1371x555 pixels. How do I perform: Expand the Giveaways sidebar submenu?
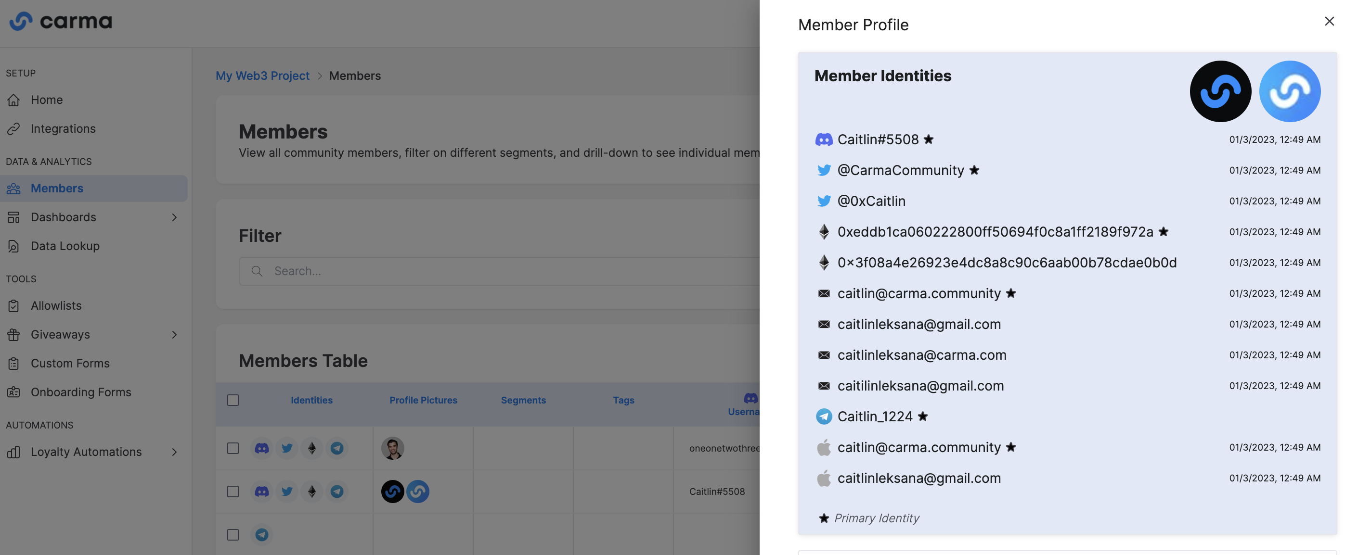pyautogui.click(x=174, y=334)
